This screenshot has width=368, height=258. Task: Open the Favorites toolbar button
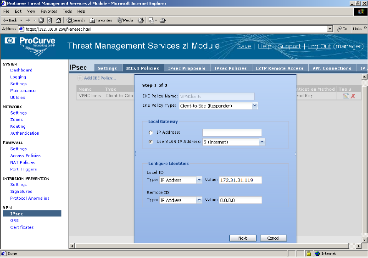(x=100, y=20)
